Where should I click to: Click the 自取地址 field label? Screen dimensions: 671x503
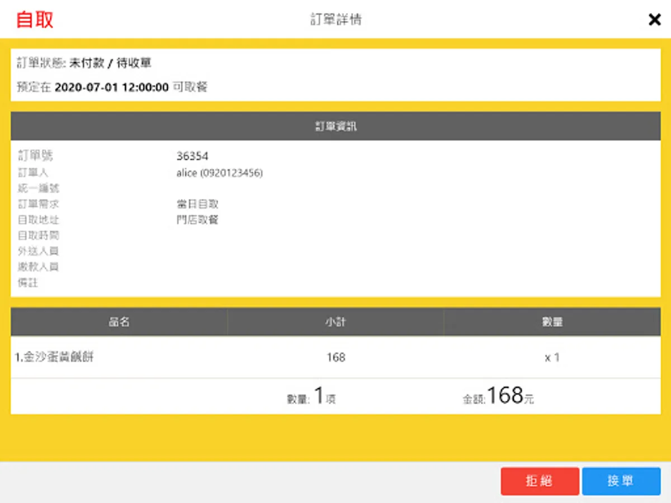coord(39,220)
